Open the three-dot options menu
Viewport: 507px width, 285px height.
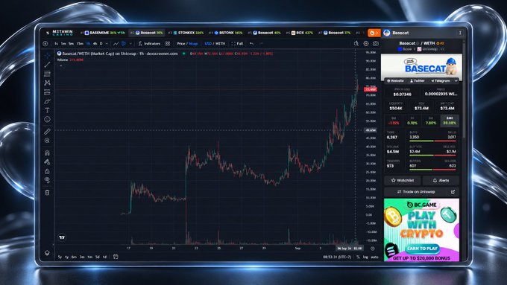tap(460, 33)
